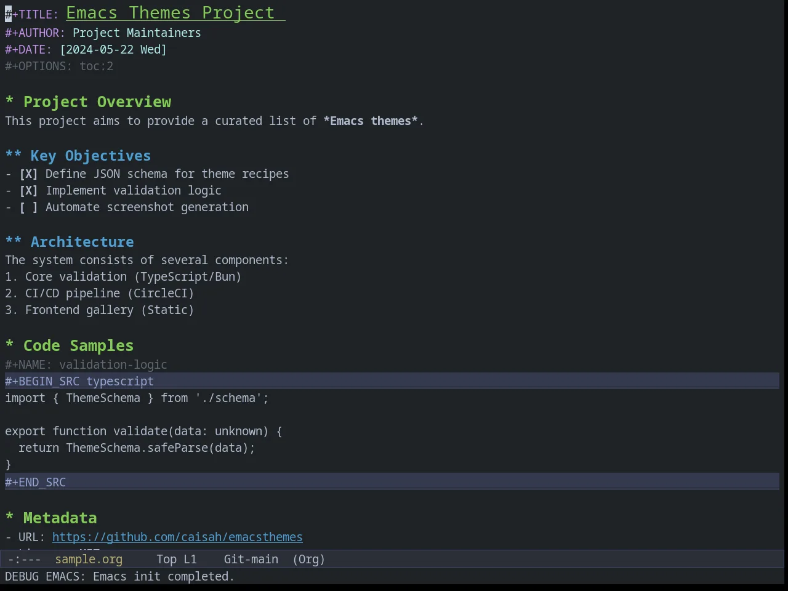This screenshot has height=591, width=788.
Task: Fold the 'Key Objectives' heading stars
Action: point(14,155)
